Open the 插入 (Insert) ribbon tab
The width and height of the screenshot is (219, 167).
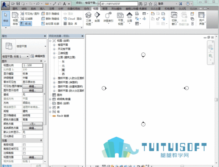click(x=42, y=9)
